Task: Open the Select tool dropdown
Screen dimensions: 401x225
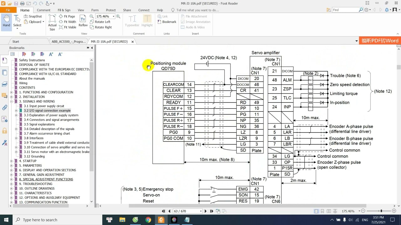Action: click(x=17, y=28)
